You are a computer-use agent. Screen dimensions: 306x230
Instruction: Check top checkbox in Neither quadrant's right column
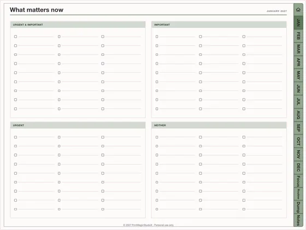click(244, 137)
